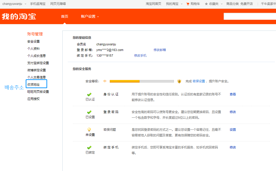Open the 商品分类 link
The width and height of the screenshot is (276, 171).
(x=233, y=4)
